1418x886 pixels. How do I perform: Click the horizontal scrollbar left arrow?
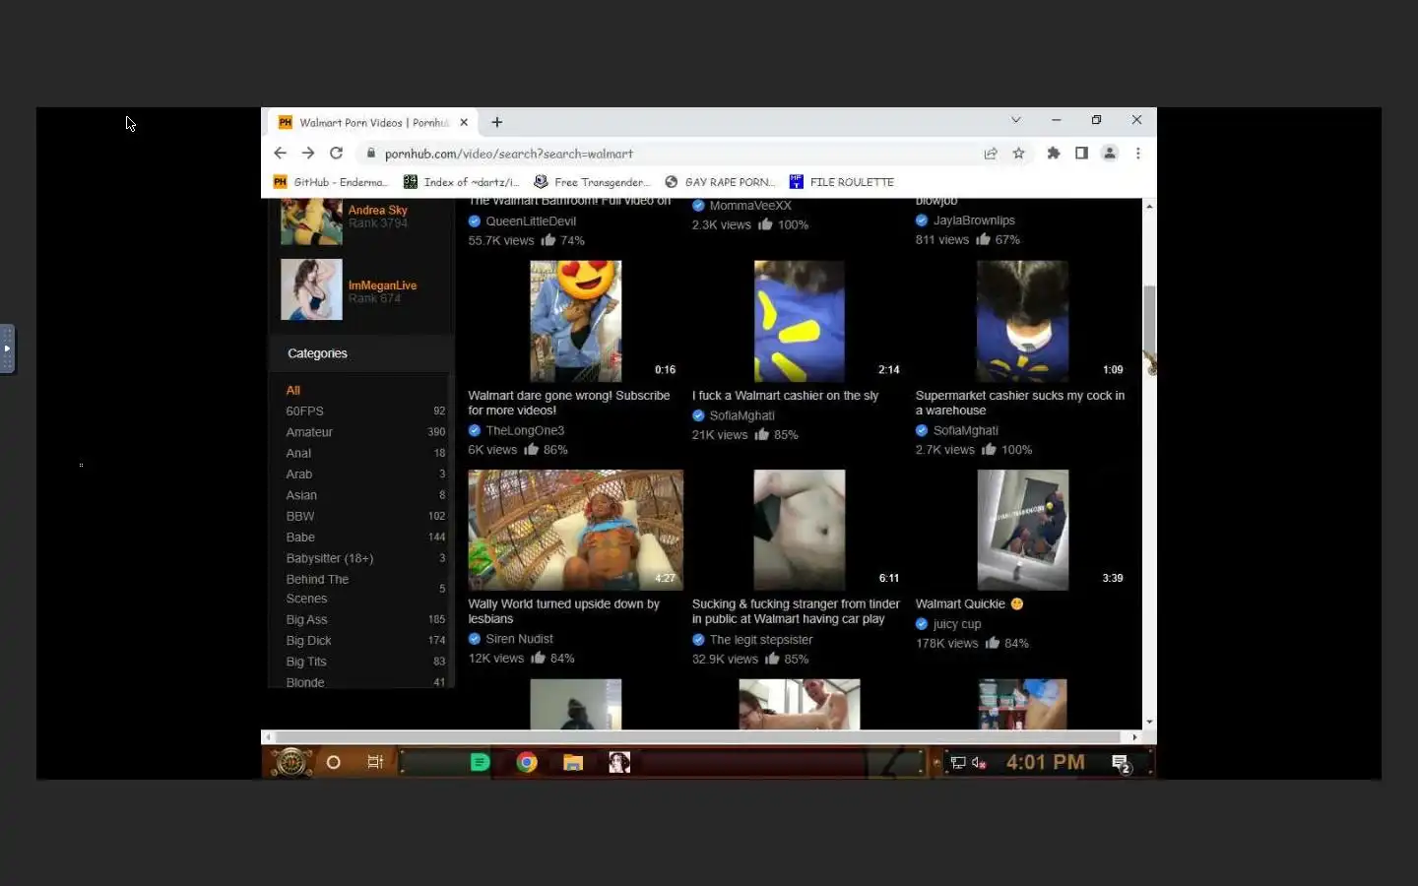click(x=269, y=737)
